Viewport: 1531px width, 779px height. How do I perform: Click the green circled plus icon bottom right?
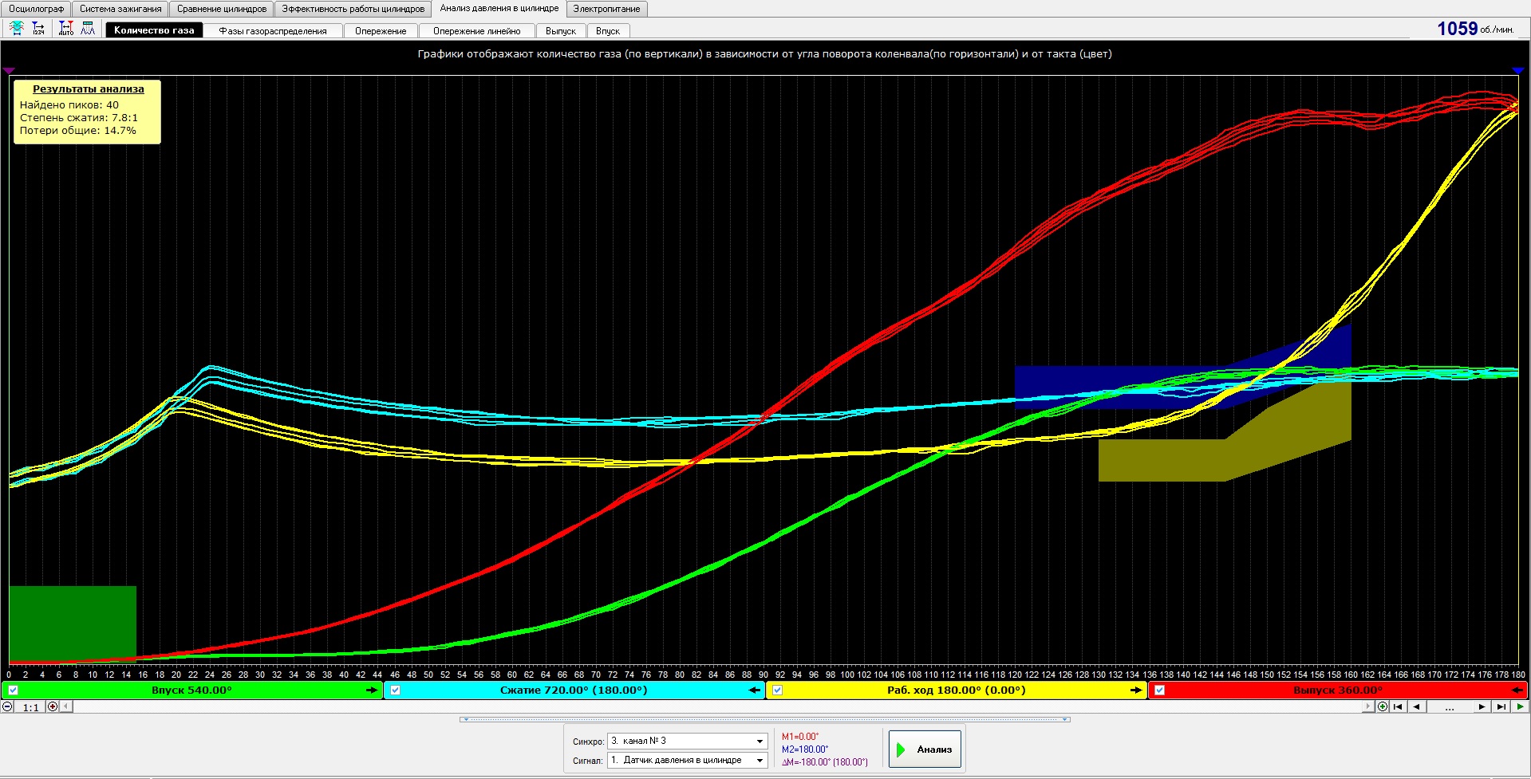pyautogui.click(x=1383, y=706)
